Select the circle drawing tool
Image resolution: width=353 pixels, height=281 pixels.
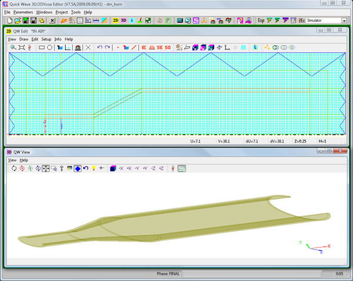click(x=50, y=47)
